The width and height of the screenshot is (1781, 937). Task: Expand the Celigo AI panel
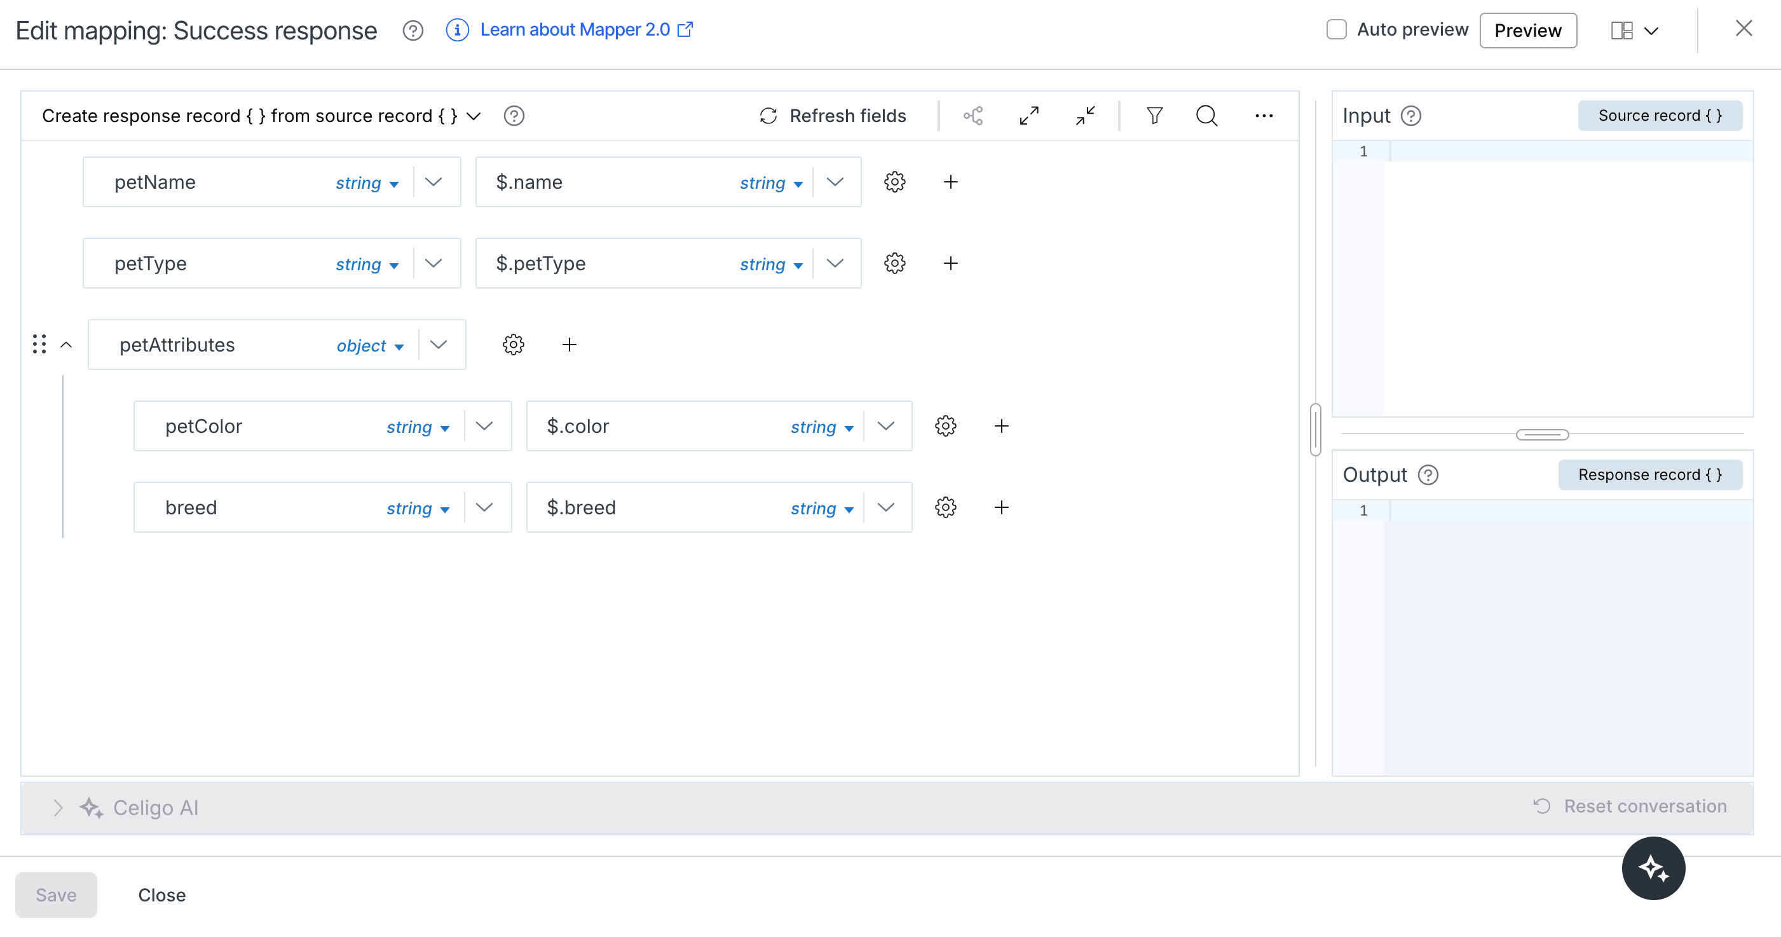[x=58, y=808]
